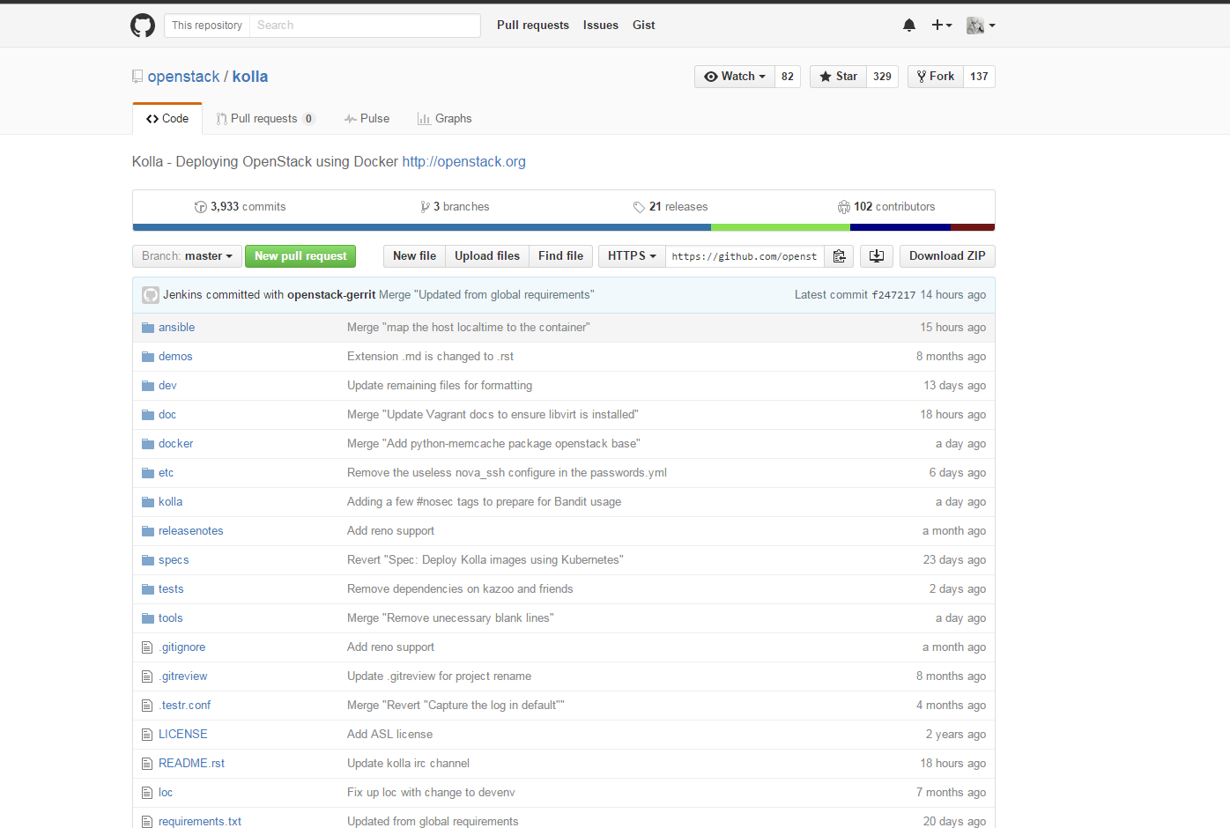
Task: Open the openstack-gerrit author link
Action: (x=331, y=295)
